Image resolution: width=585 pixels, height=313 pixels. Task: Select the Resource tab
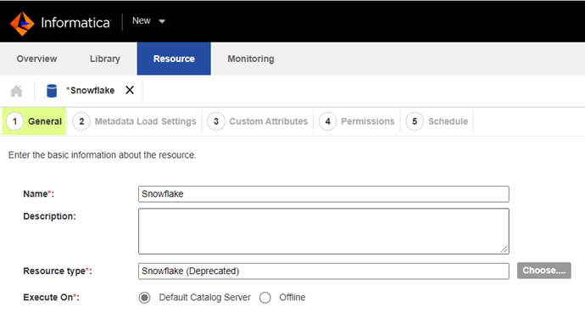174,59
